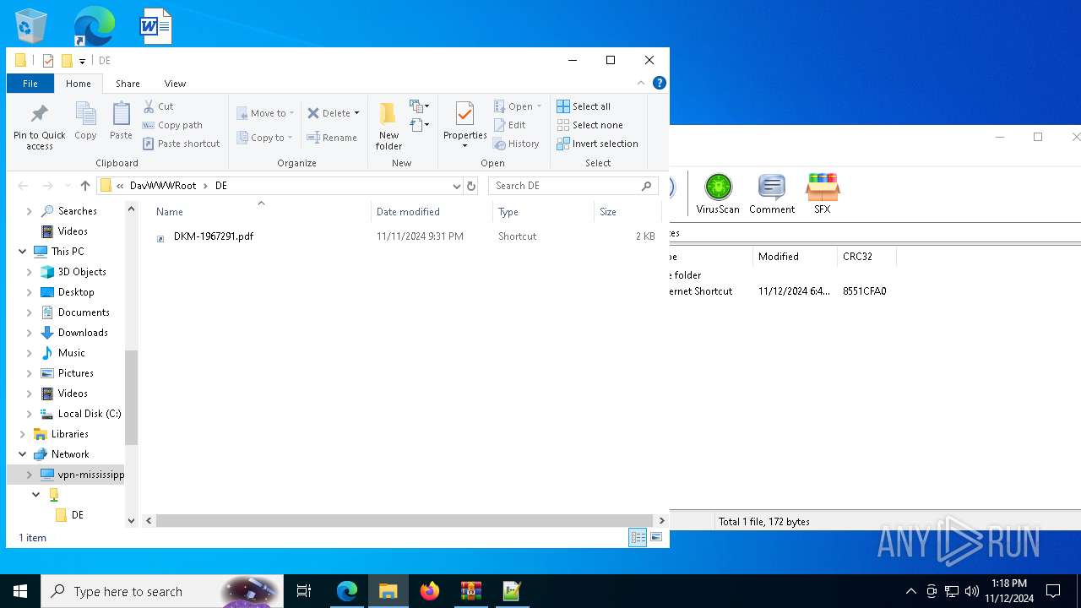The height and width of the screenshot is (608, 1081).
Task: Open the File menu tab
Action: coord(30,84)
